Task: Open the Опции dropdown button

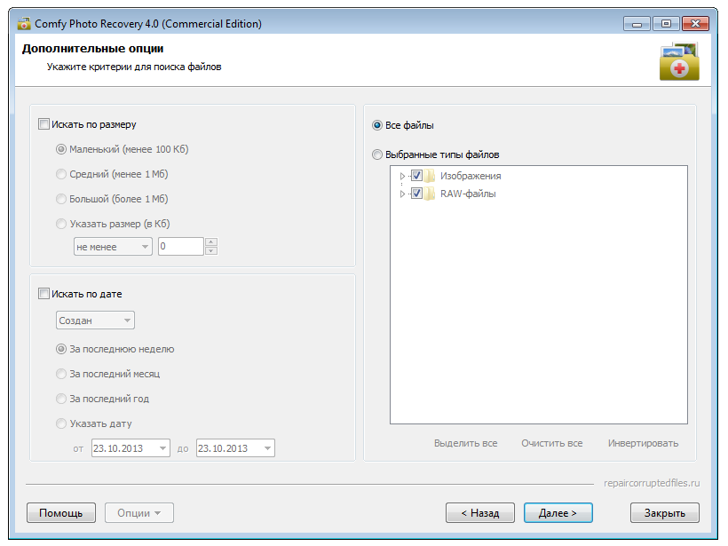Action: point(139,512)
